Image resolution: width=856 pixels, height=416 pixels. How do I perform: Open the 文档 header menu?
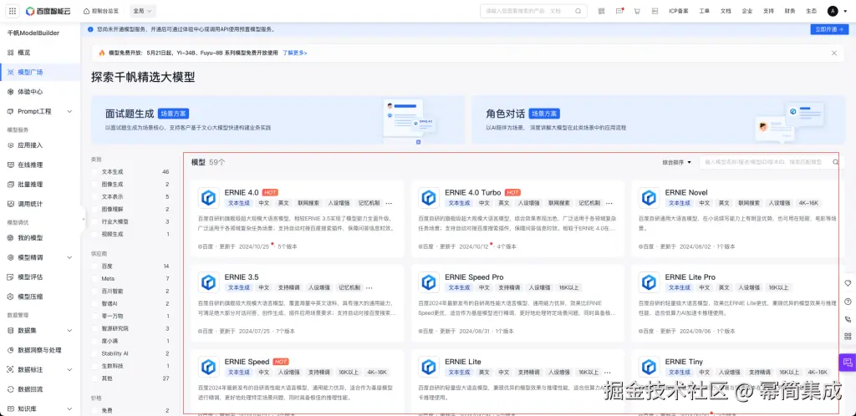(726, 11)
